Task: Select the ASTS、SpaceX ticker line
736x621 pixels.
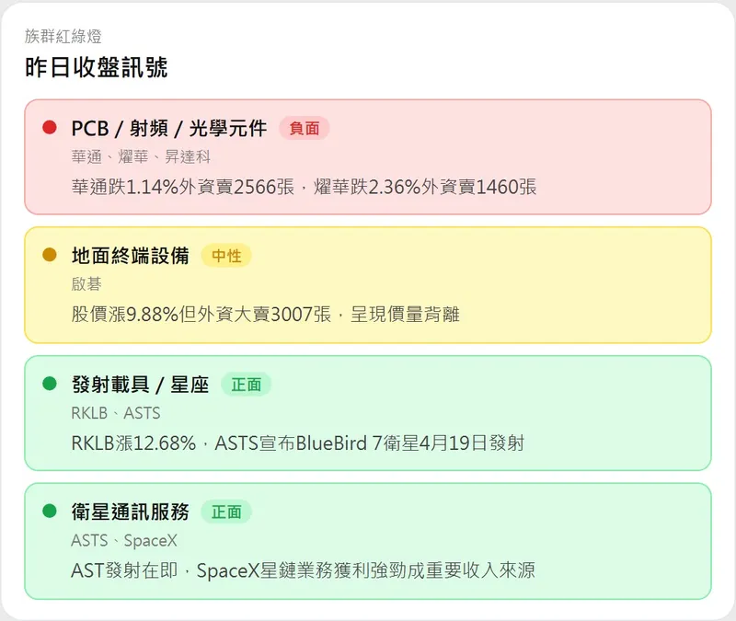Action: (x=124, y=540)
